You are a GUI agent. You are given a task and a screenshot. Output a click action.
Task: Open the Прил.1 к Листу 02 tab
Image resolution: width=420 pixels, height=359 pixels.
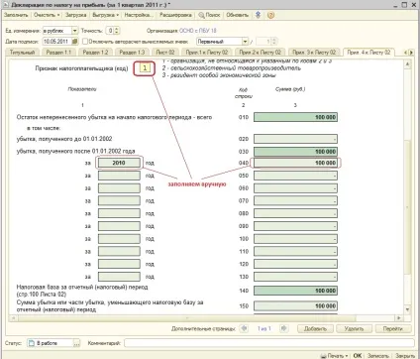207,53
